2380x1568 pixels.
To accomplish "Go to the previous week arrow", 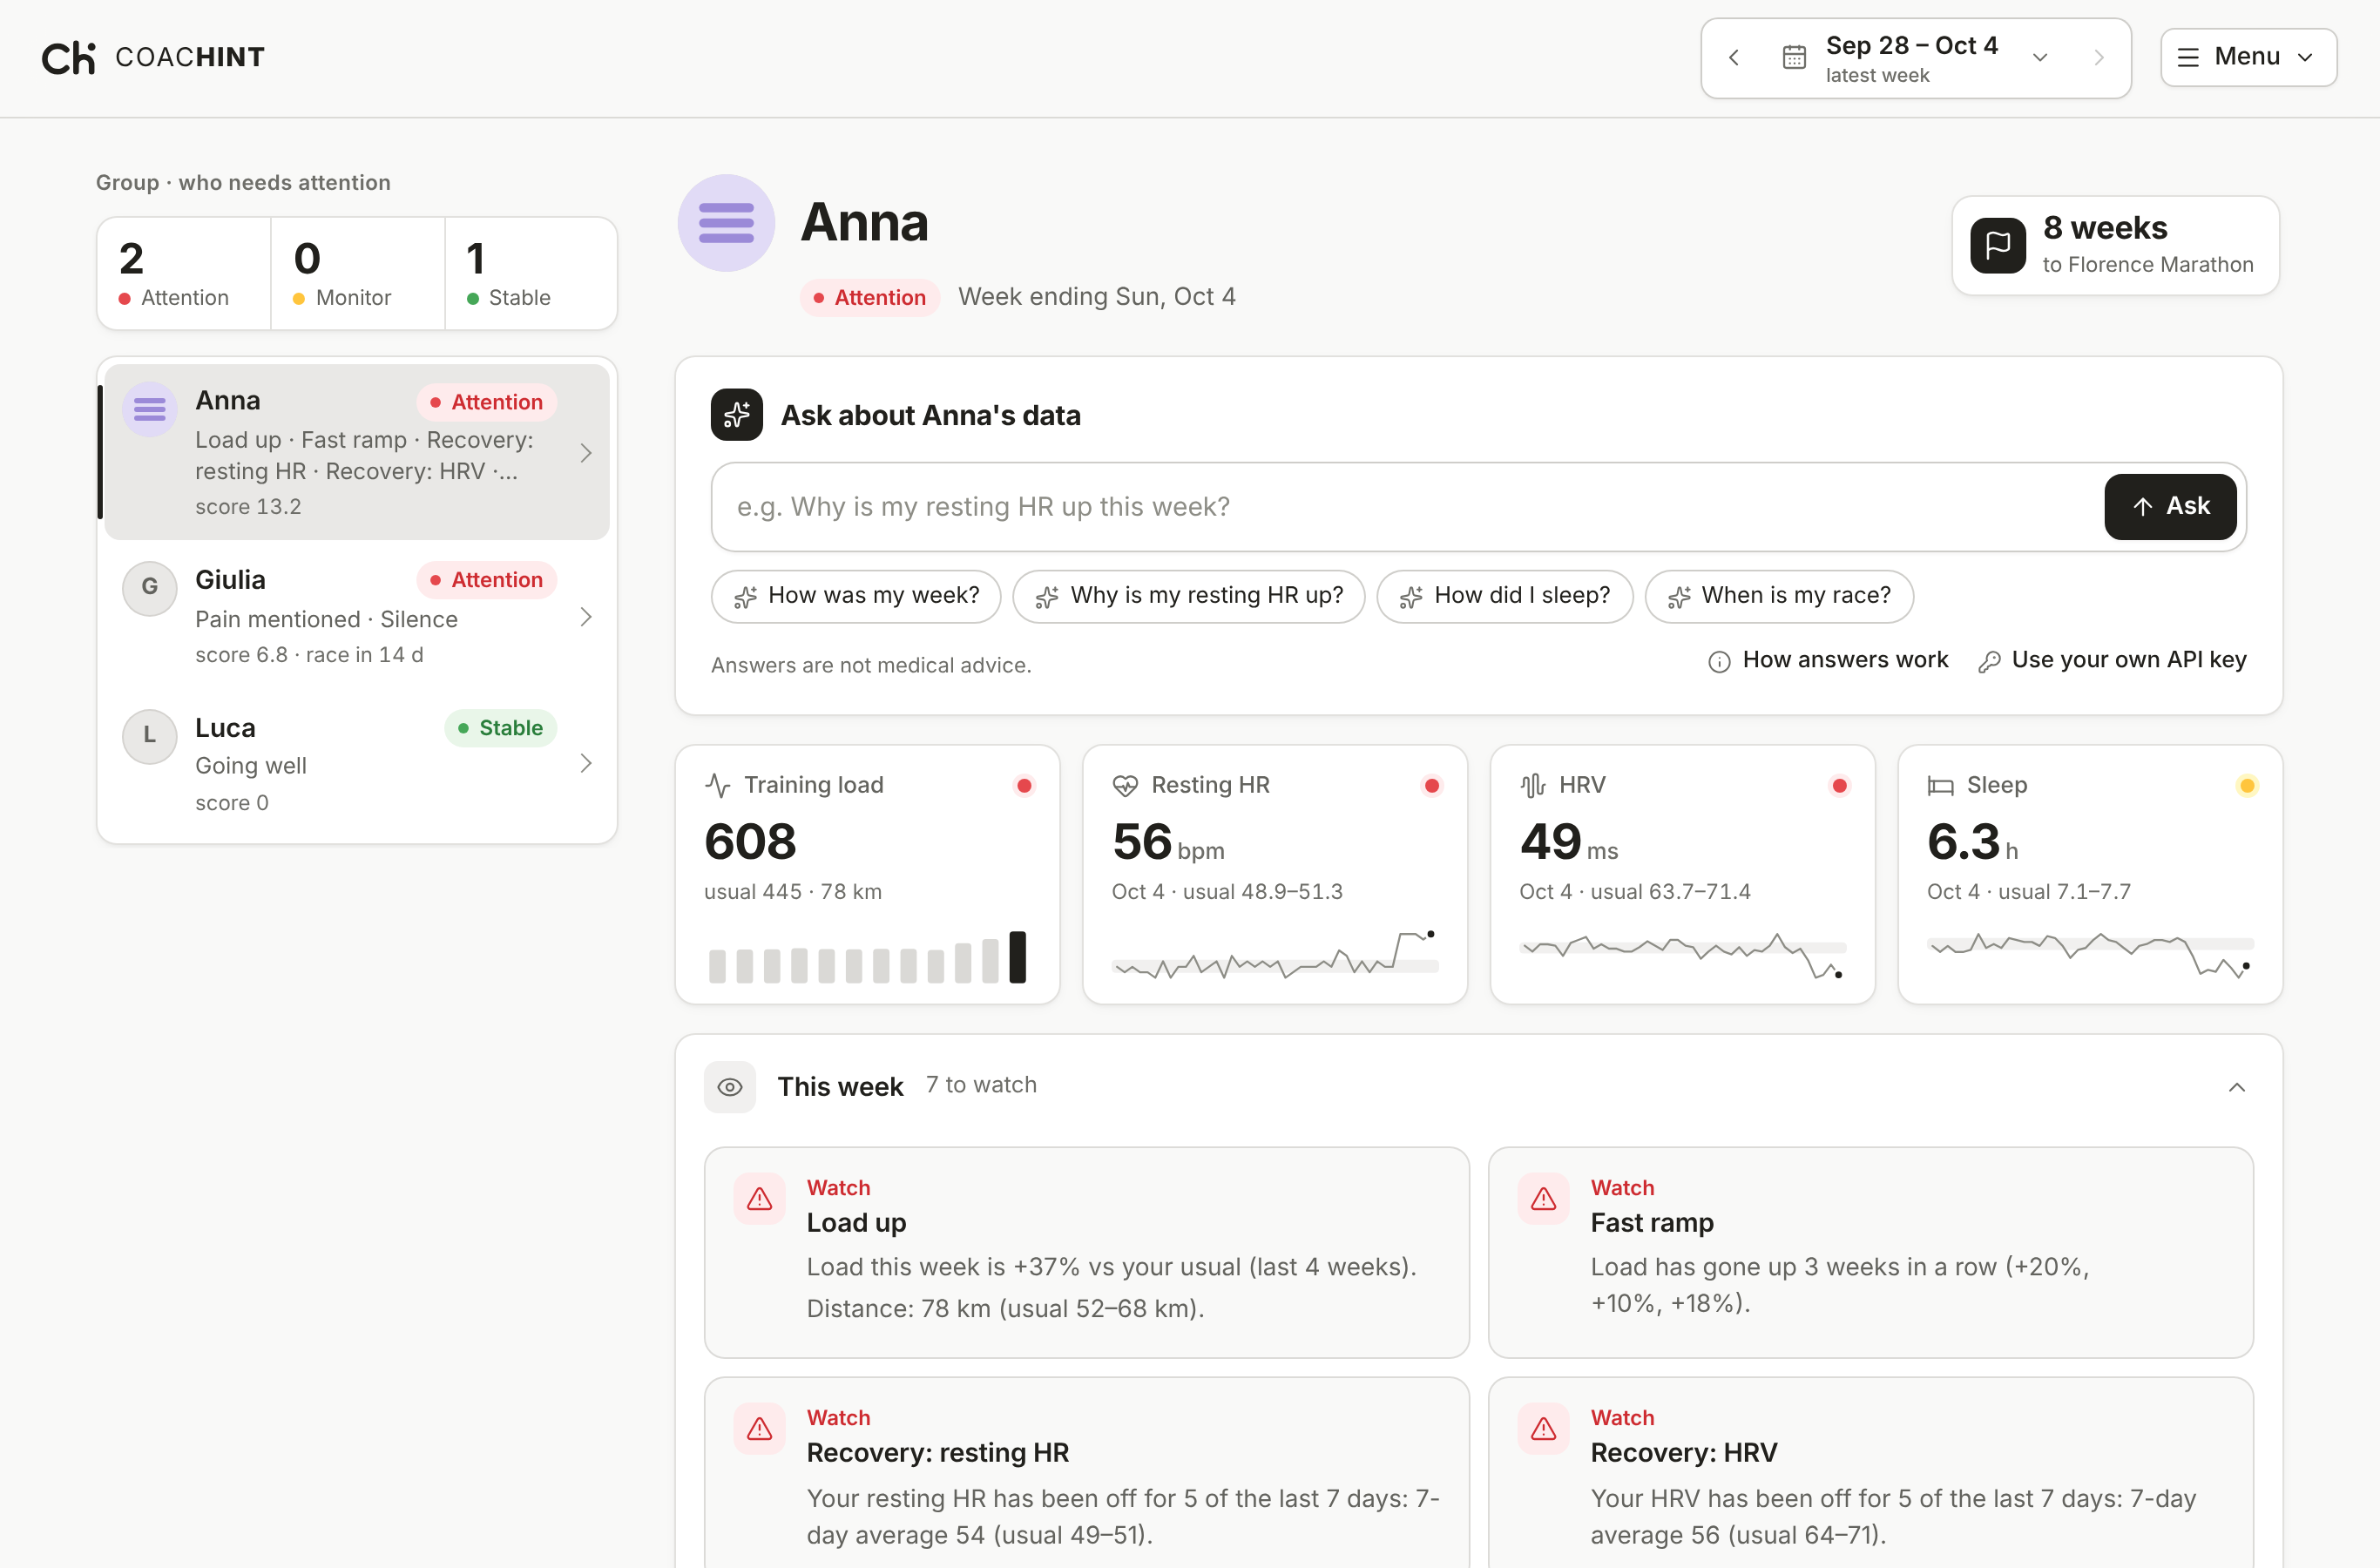I will coord(1734,58).
